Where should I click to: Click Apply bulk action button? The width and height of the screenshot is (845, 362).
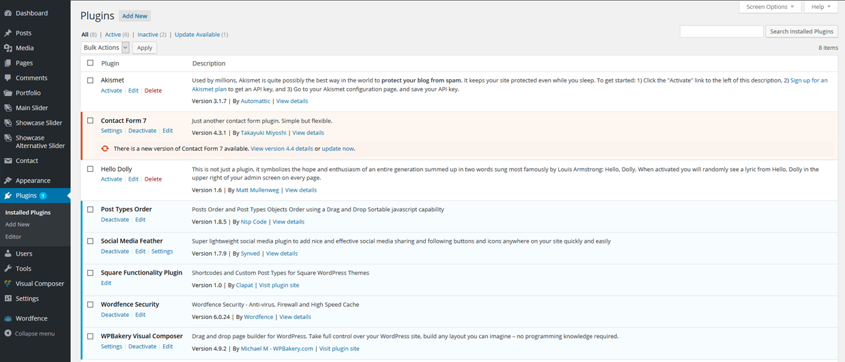pos(145,48)
